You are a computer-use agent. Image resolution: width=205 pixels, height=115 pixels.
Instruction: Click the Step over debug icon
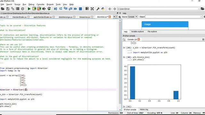tap(61, 9)
